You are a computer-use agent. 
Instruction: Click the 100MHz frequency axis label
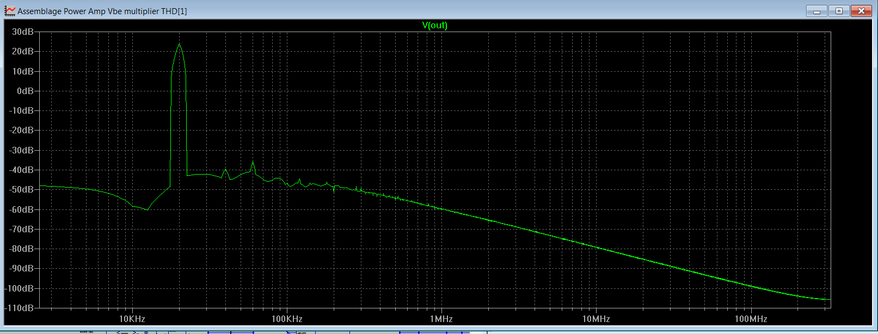tap(751, 319)
